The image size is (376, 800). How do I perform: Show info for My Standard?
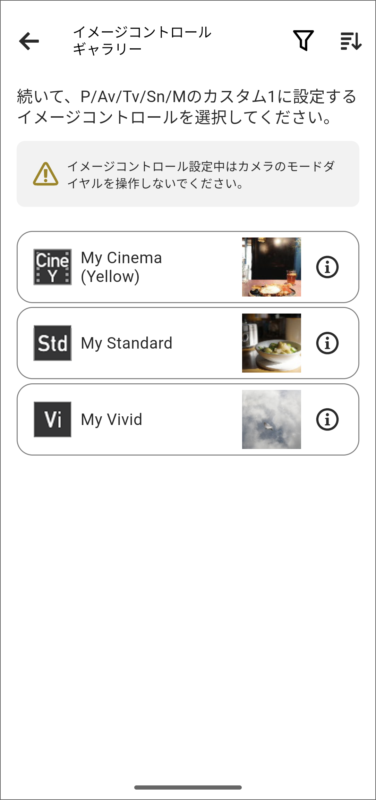327,343
